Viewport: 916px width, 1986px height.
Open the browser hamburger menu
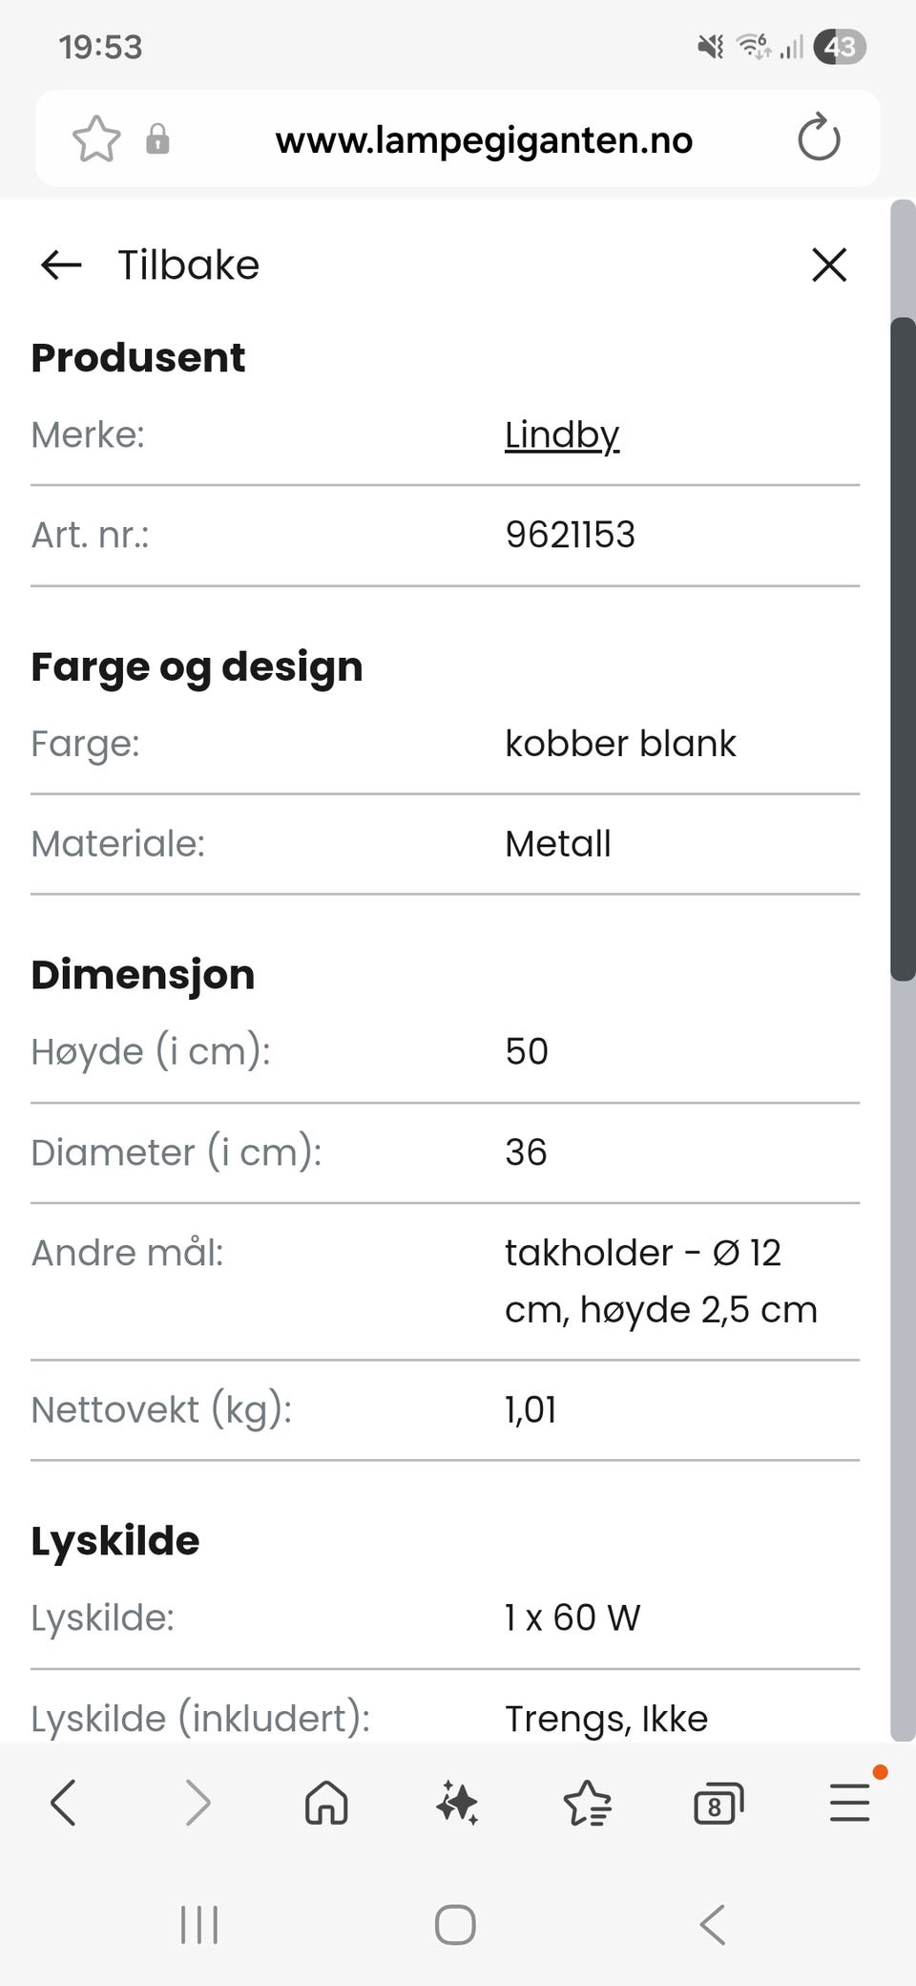point(848,1803)
